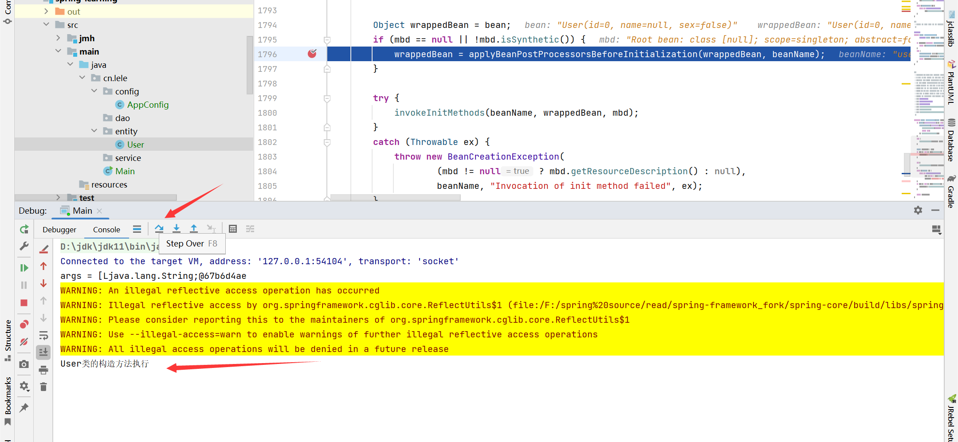Open the Structure tool window
Screen dimensions: 958x442
click(x=8, y=340)
